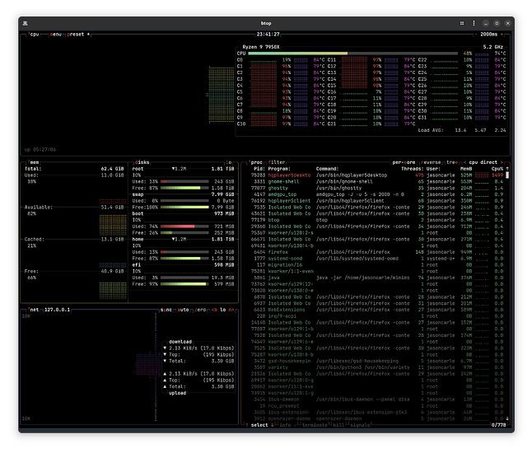This screenshot has width=532, height=453.
Task: Select the firefox process with 148 threads
Action: click(376, 252)
